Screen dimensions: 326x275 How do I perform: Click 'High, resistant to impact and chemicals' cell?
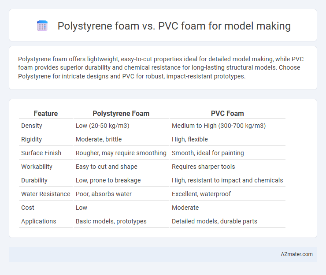[227, 180]
